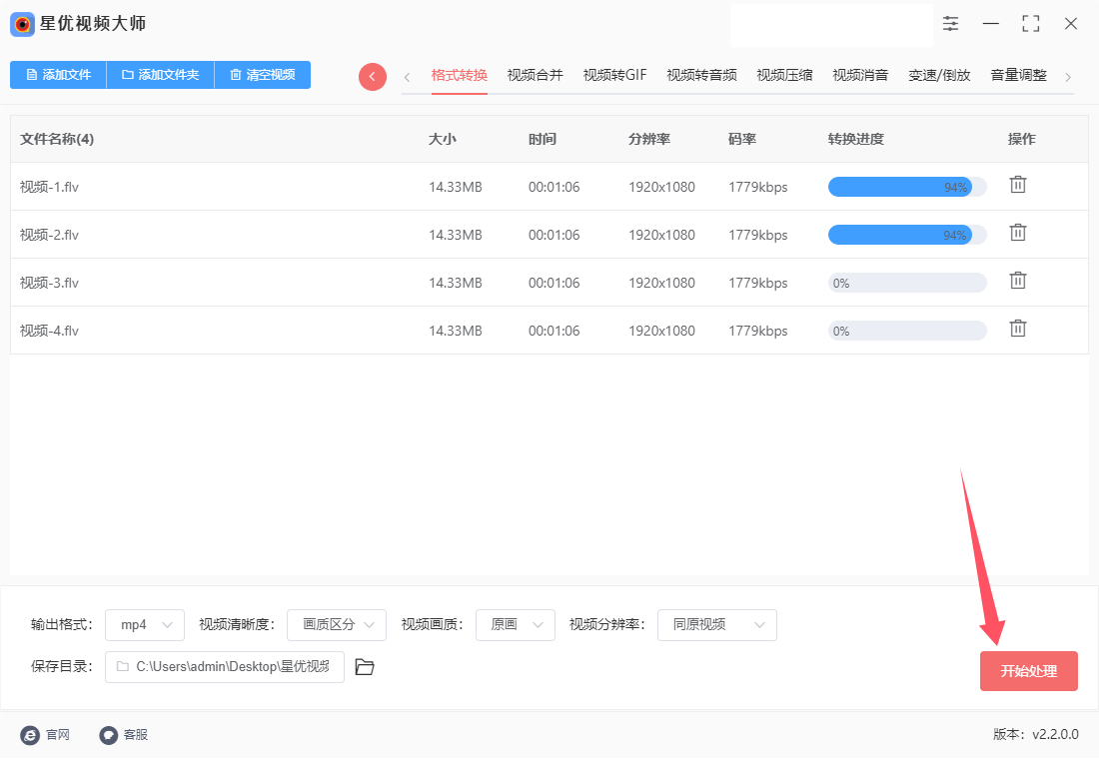Switch to the 格式转换 tab
The image size is (1099, 759).
click(460, 75)
